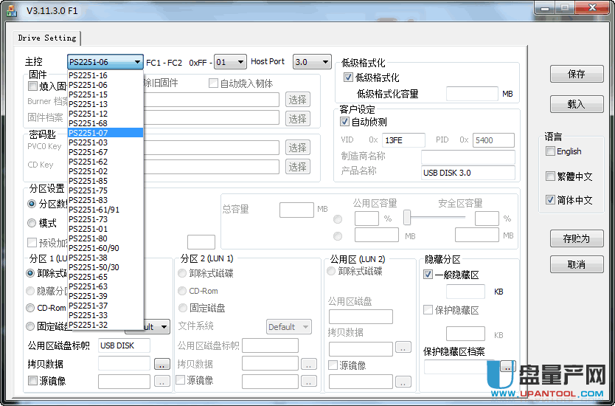Uncheck the 一般隐藏区 checkbox
Viewport: 615px width, 406px height.
pyautogui.click(x=428, y=275)
